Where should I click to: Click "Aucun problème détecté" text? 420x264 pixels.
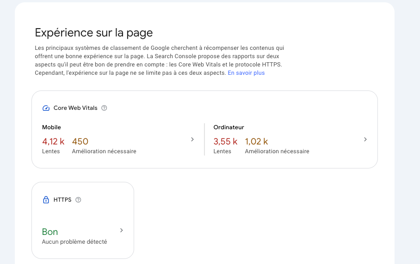[x=74, y=241]
